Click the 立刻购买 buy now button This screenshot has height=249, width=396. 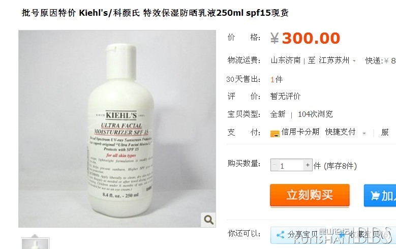pos(310,195)
